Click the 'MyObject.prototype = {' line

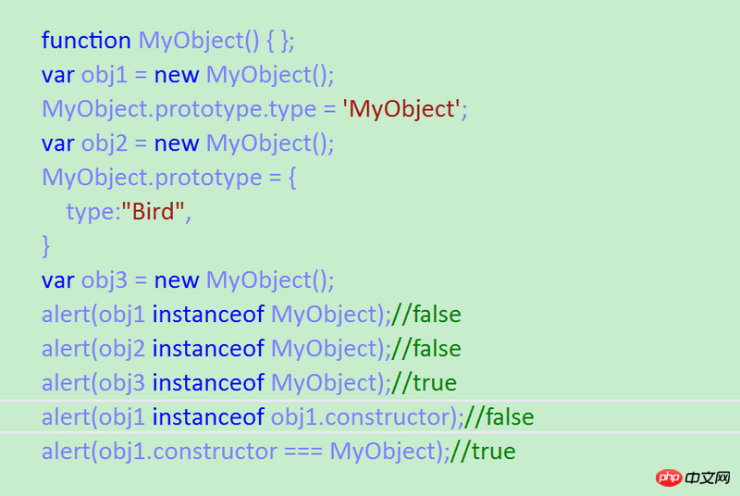[x=168, y=178]
